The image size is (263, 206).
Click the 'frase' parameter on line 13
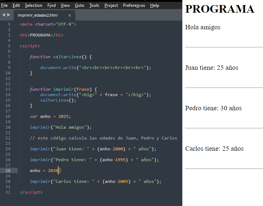tap(83, 89)
